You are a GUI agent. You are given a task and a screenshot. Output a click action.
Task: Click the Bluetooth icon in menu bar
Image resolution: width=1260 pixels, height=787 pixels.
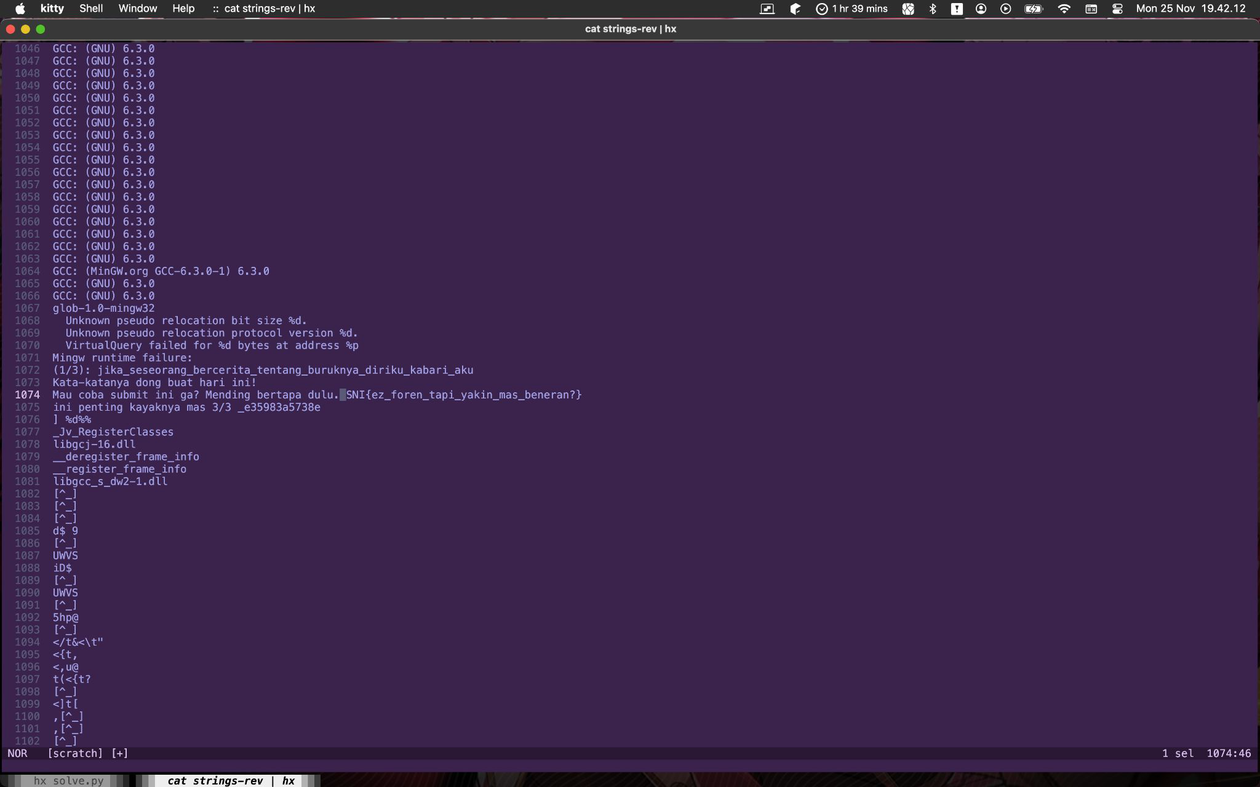[933, 9]
